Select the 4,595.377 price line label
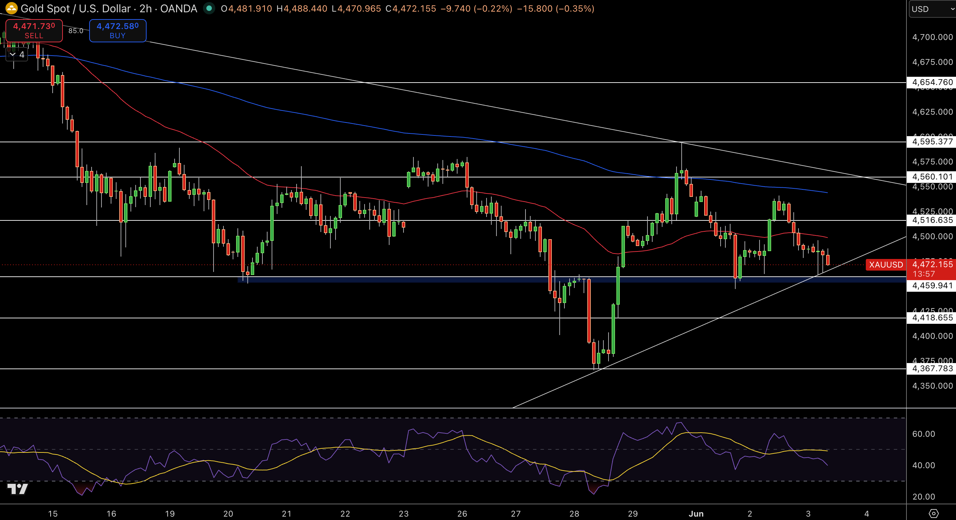 click(x=932, y=142)
